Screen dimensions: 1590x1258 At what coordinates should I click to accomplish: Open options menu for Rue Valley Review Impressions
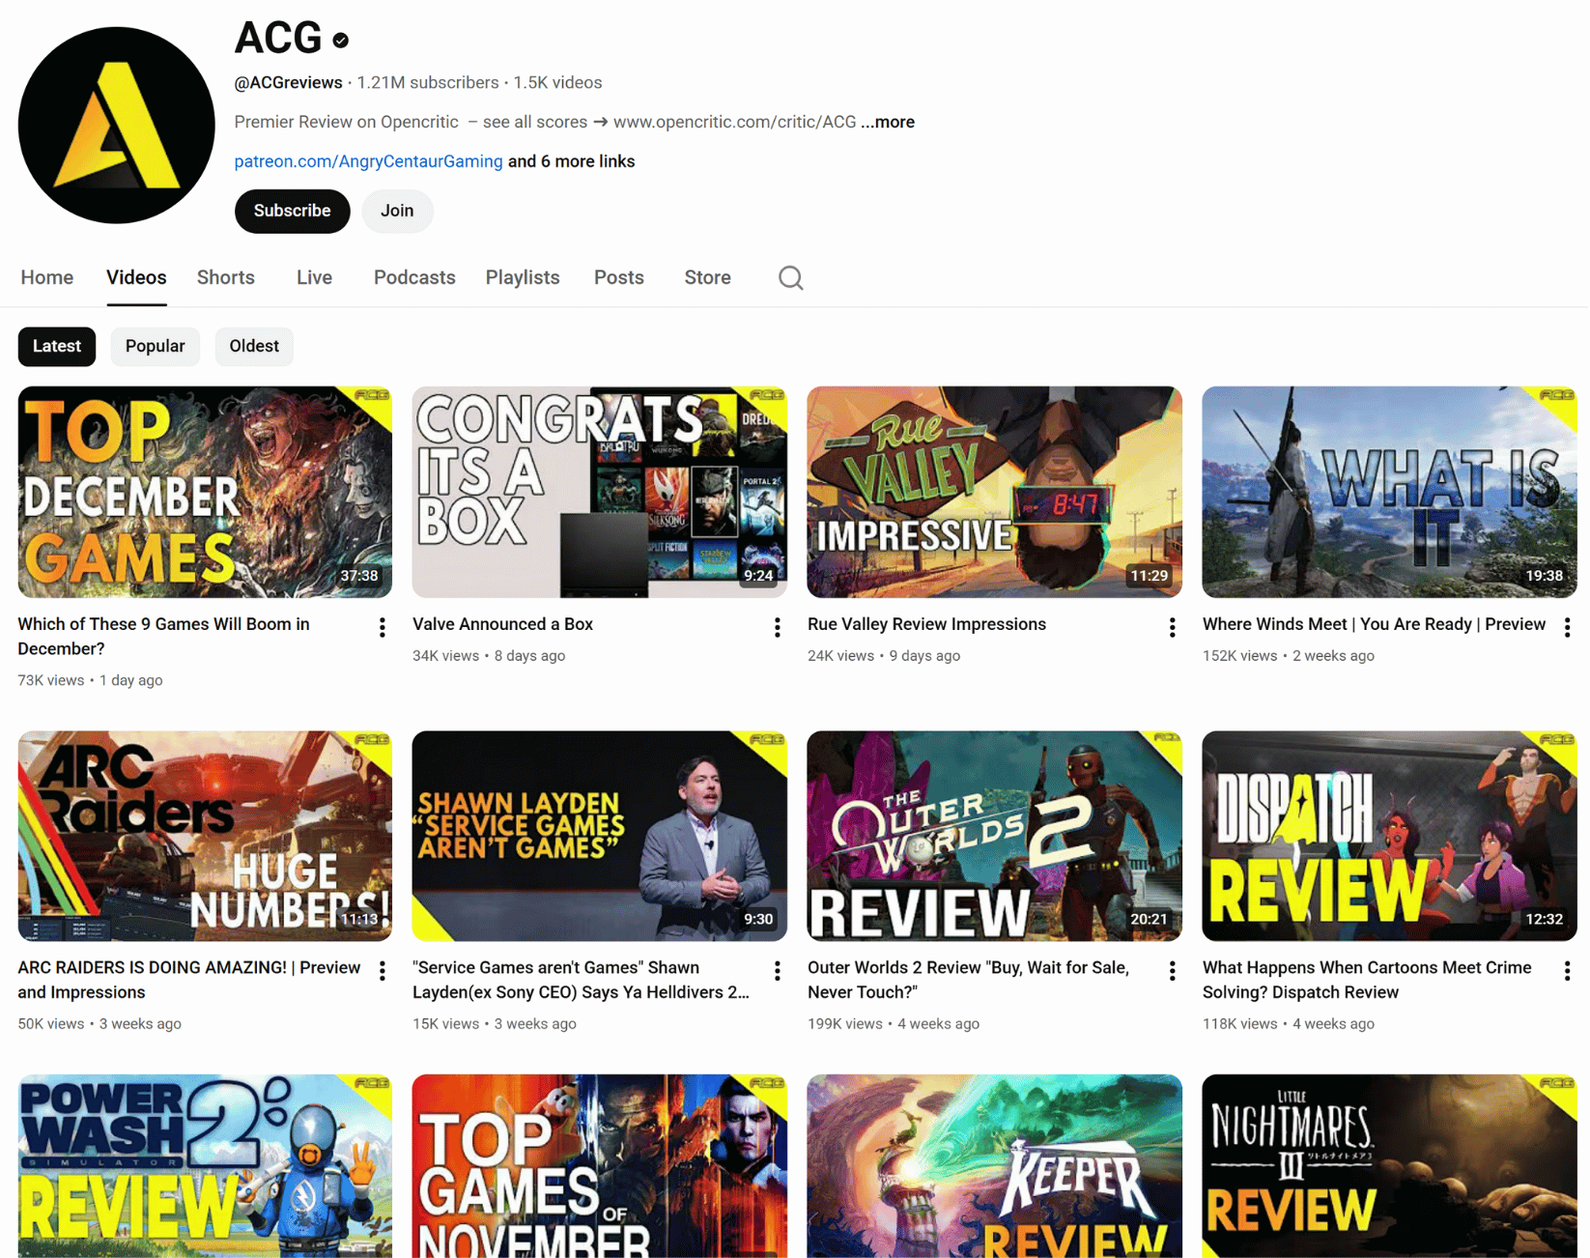(x=1172, y=628)
